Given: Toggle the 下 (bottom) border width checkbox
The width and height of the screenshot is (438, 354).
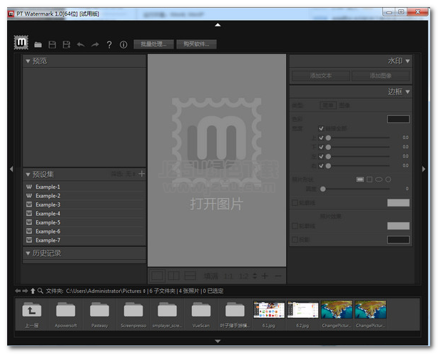Looking at the screenshot, I should 321,147.
